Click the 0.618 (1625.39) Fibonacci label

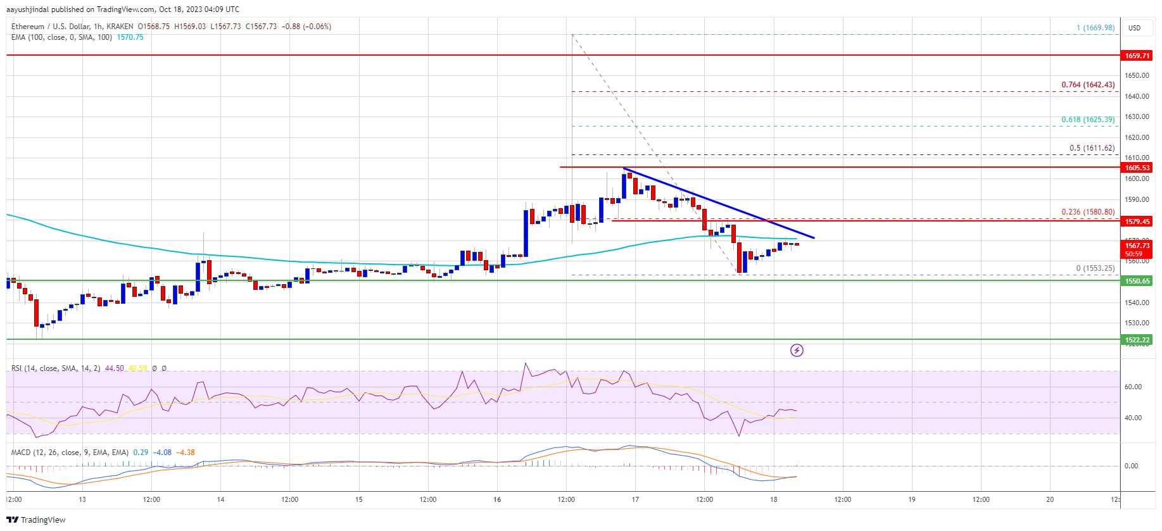1088,120
